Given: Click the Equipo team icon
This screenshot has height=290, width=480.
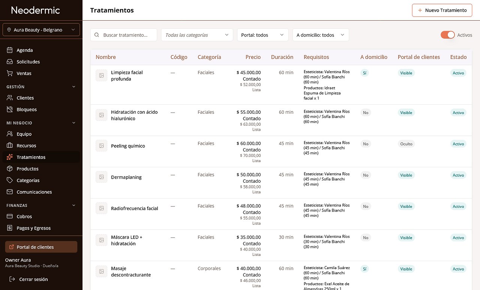Looking at the screenshot, I should point(10,134).
